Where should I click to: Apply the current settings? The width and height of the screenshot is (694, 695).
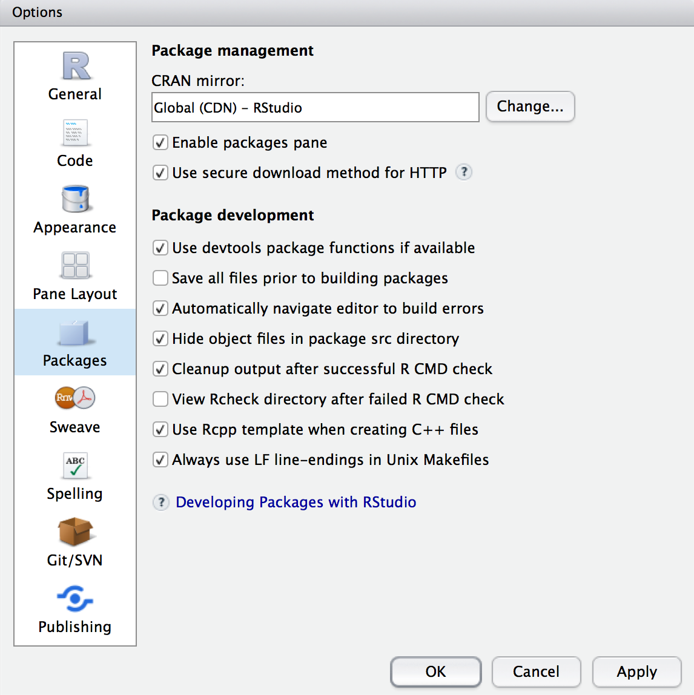[636, 672]
